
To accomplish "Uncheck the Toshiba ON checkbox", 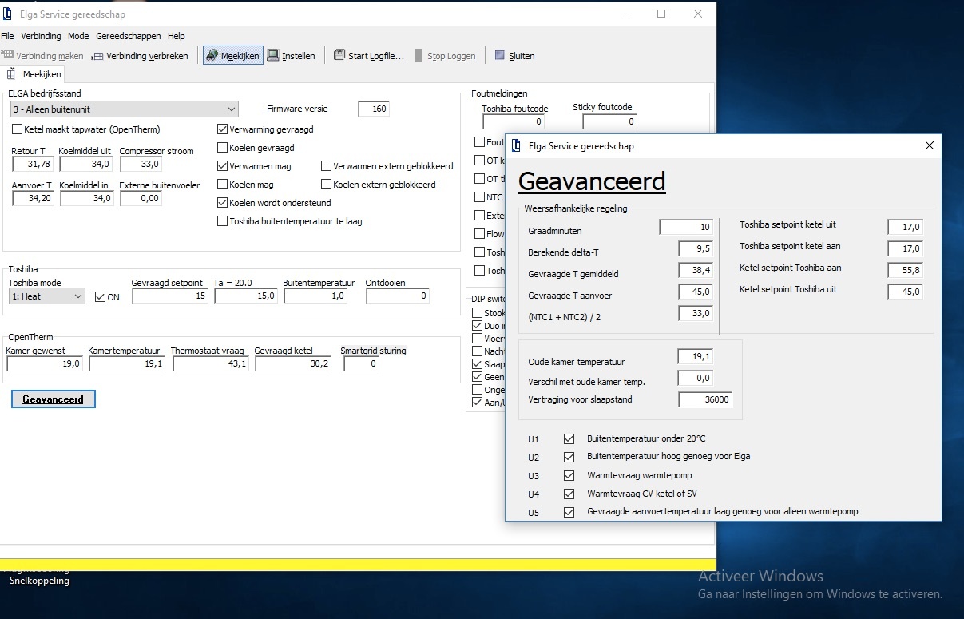I will 100,297.
